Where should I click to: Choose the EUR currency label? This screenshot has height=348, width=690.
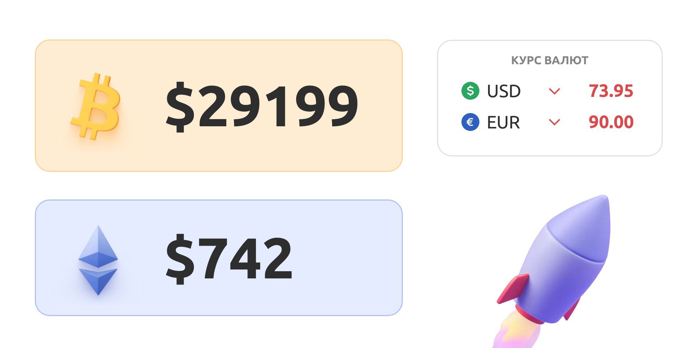tap(503, 122)
